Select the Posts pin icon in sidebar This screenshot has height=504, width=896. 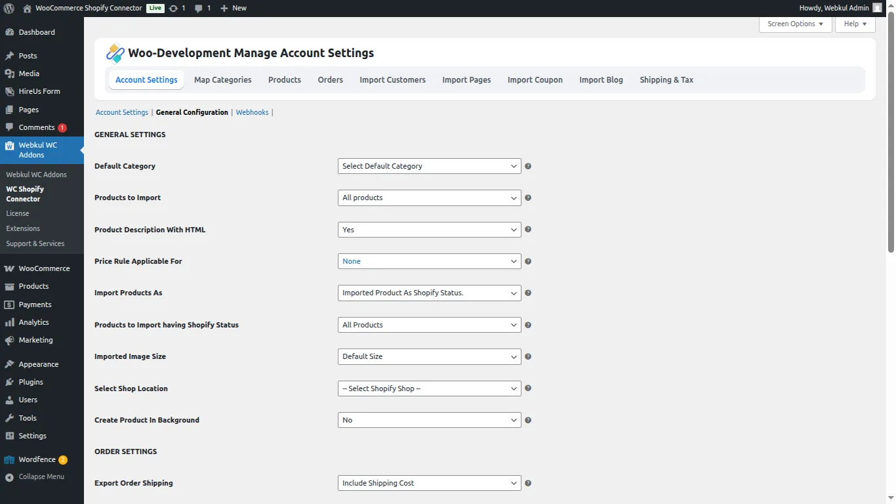click(10, 55)
